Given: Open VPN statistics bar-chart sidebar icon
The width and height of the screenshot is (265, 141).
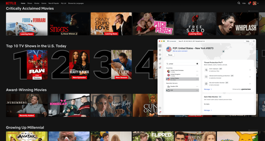Looking at the screenshot, I should 160,63.
